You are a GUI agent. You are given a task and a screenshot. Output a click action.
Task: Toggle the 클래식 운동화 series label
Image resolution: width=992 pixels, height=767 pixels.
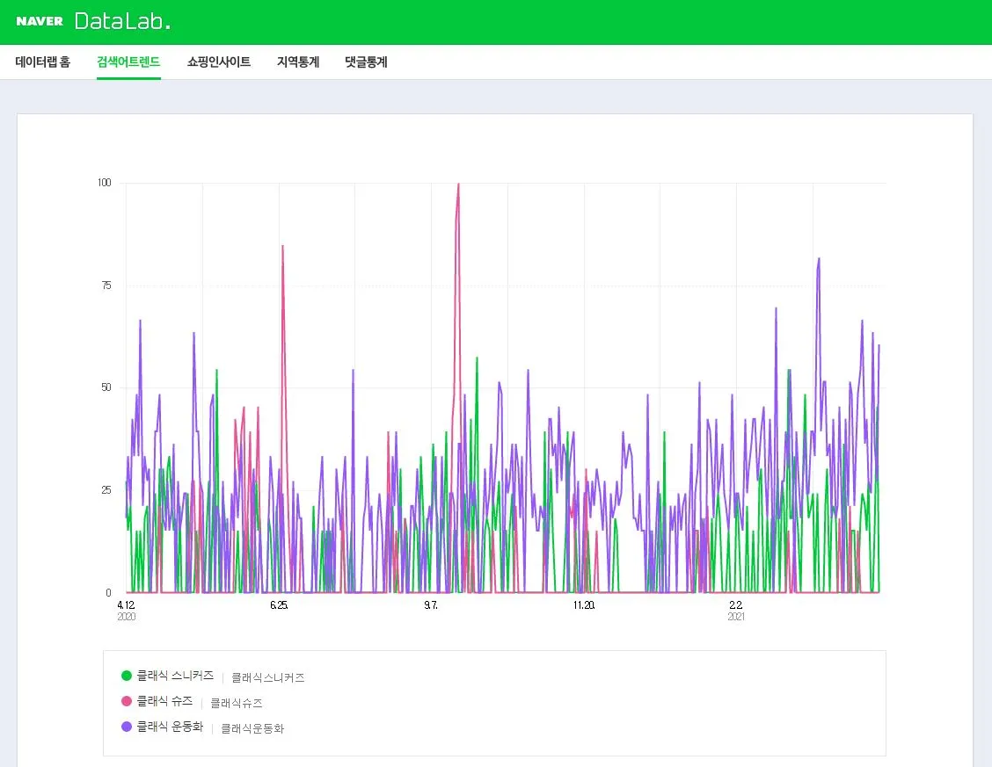tap(171, 727)
